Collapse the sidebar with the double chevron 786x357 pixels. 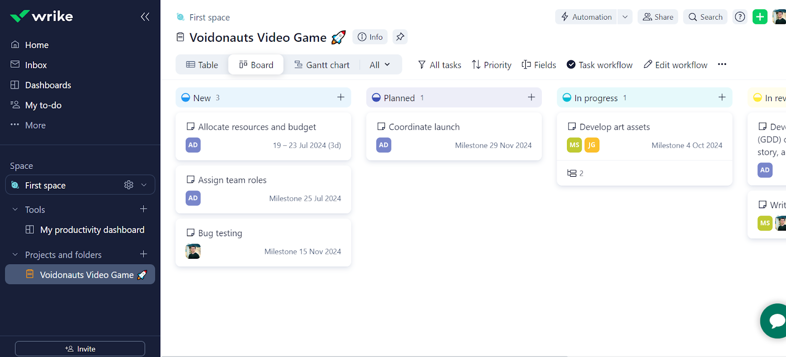click(x=145, y=17)
